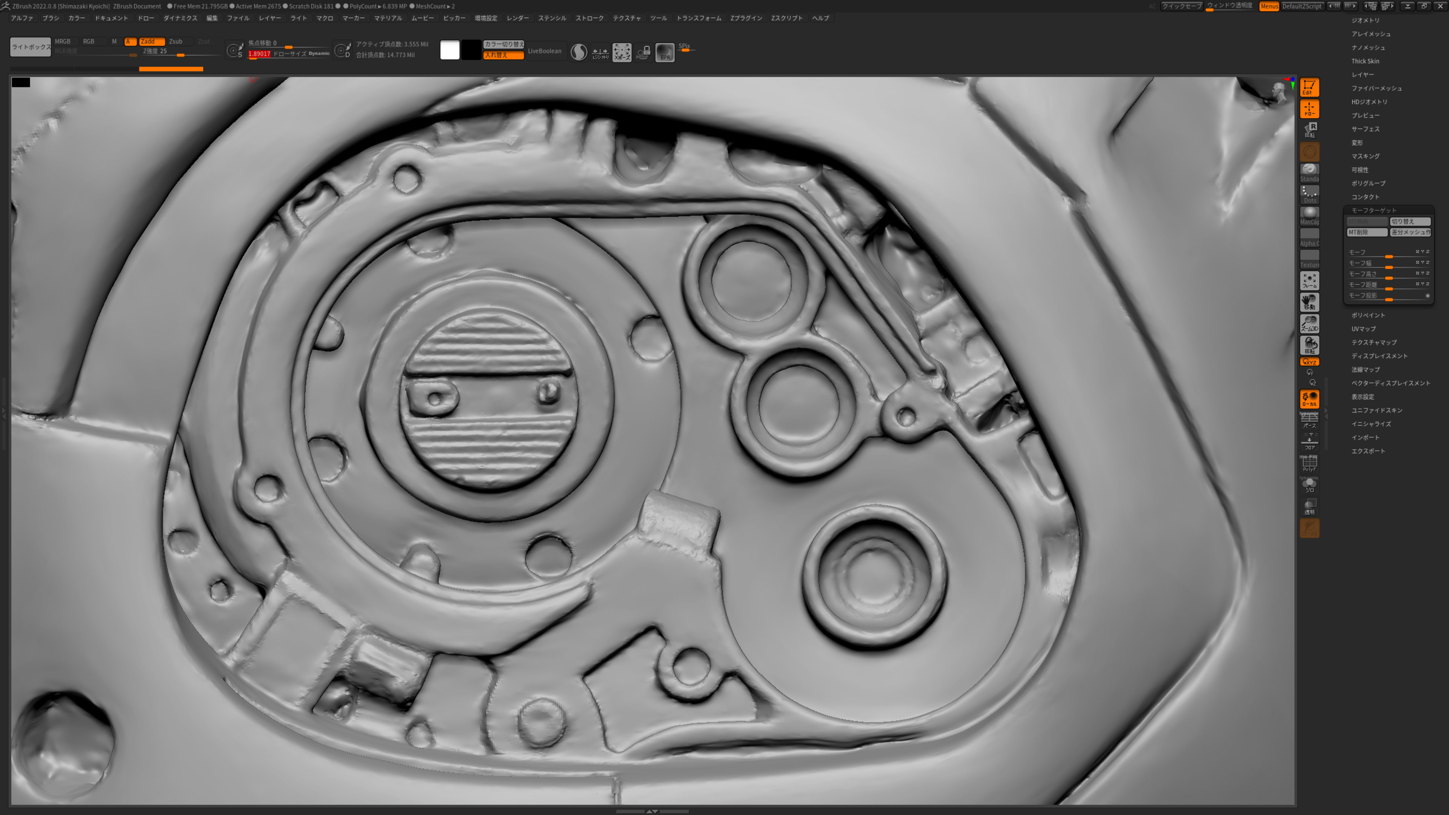This screenshot has width=1449, height=815.
Task: Toggle Solo (ソロ) mode
Action: tap(1309, 485)
